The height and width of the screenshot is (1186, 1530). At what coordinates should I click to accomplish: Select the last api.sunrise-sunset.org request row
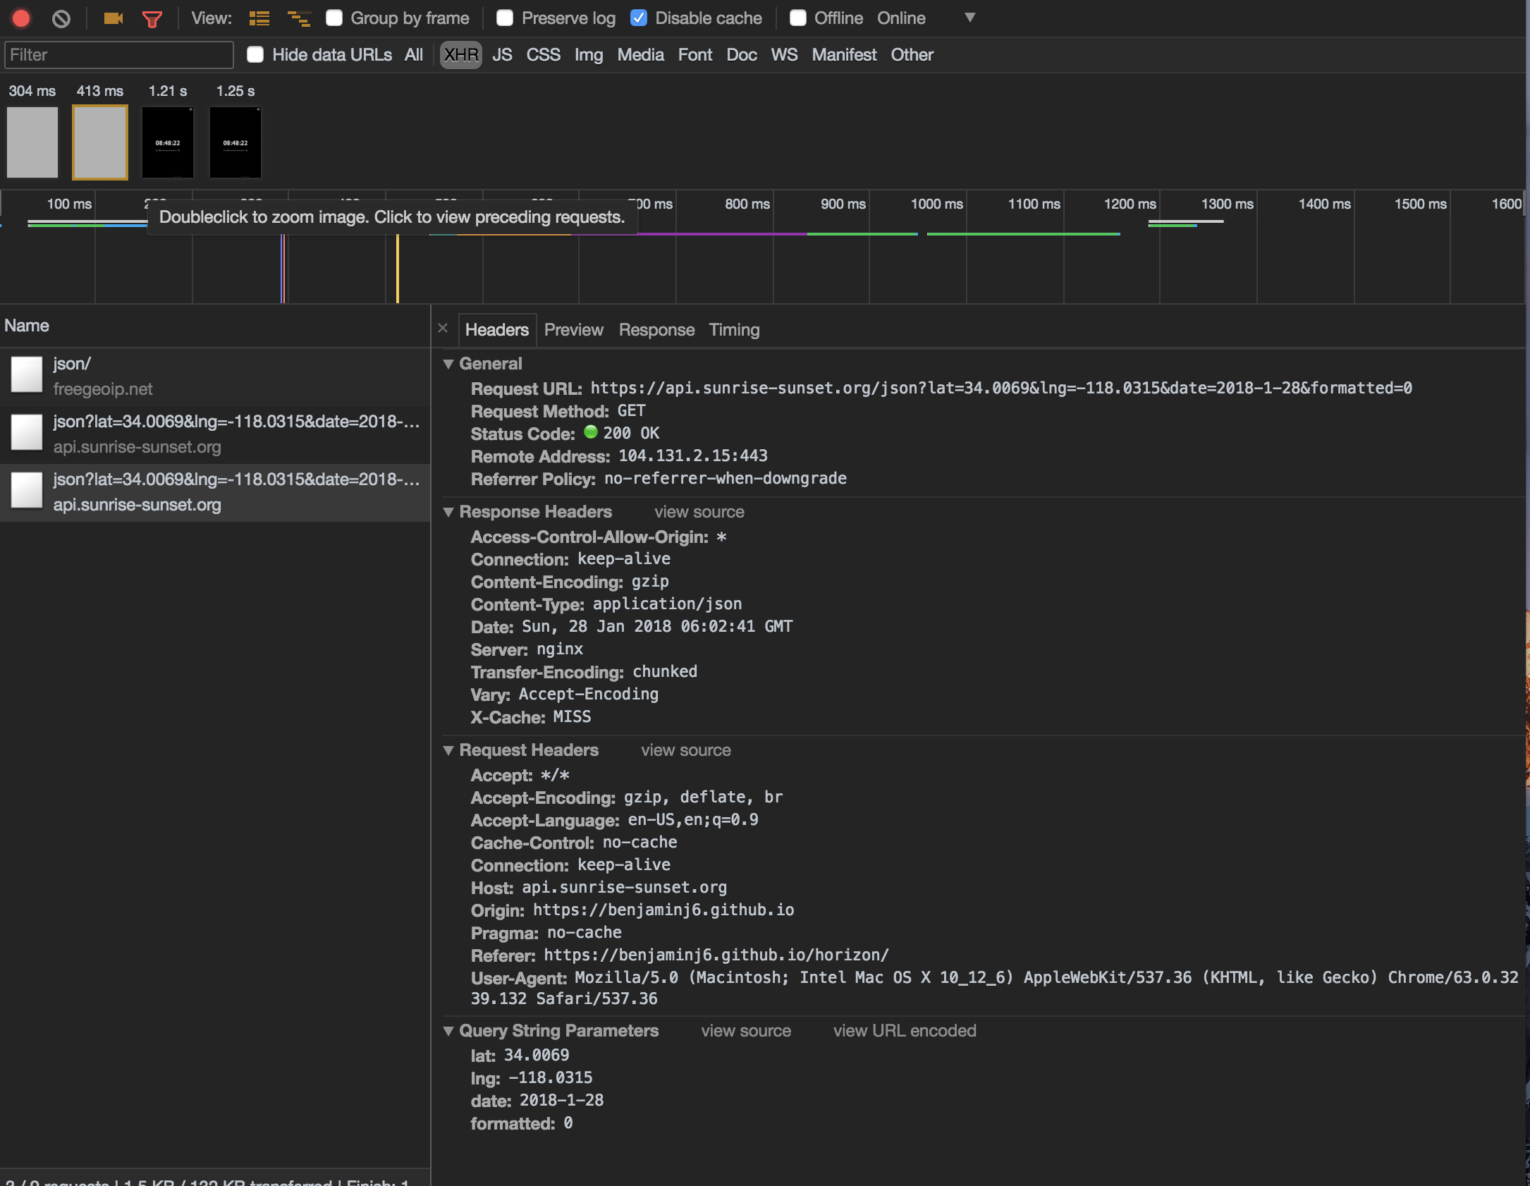[x=215, y=492]
